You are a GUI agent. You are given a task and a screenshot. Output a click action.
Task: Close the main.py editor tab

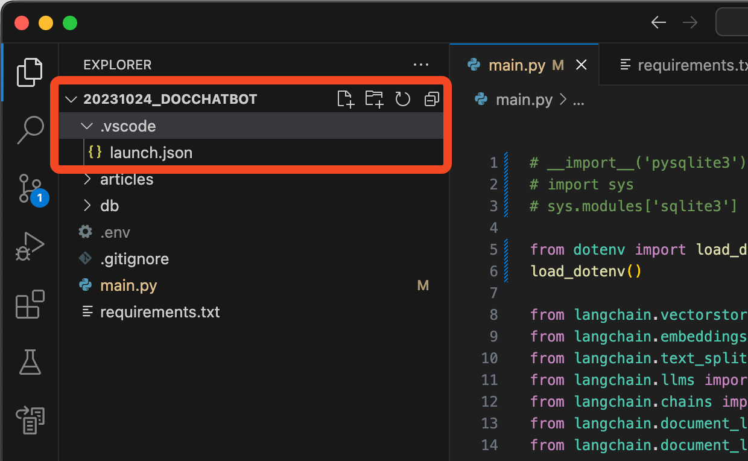pos(582,65)
